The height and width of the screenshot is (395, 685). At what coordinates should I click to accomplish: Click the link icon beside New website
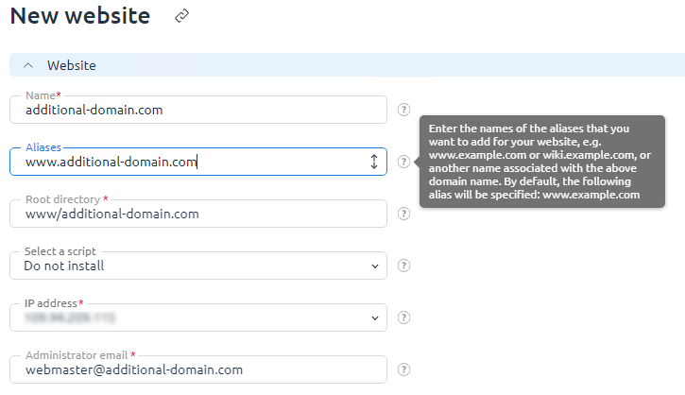coord(182,16)
